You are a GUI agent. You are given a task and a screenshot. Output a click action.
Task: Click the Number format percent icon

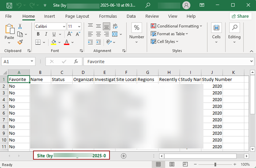tap(137, 28)
